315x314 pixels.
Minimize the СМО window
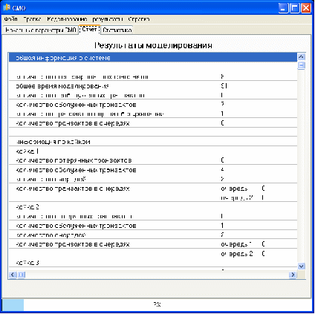pyautogui.click(x=283, y=8)
